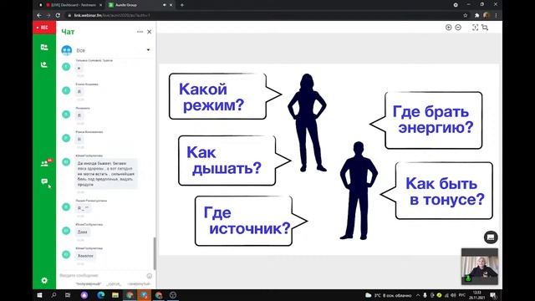Open the Windows Start menu

pos(39,295)
